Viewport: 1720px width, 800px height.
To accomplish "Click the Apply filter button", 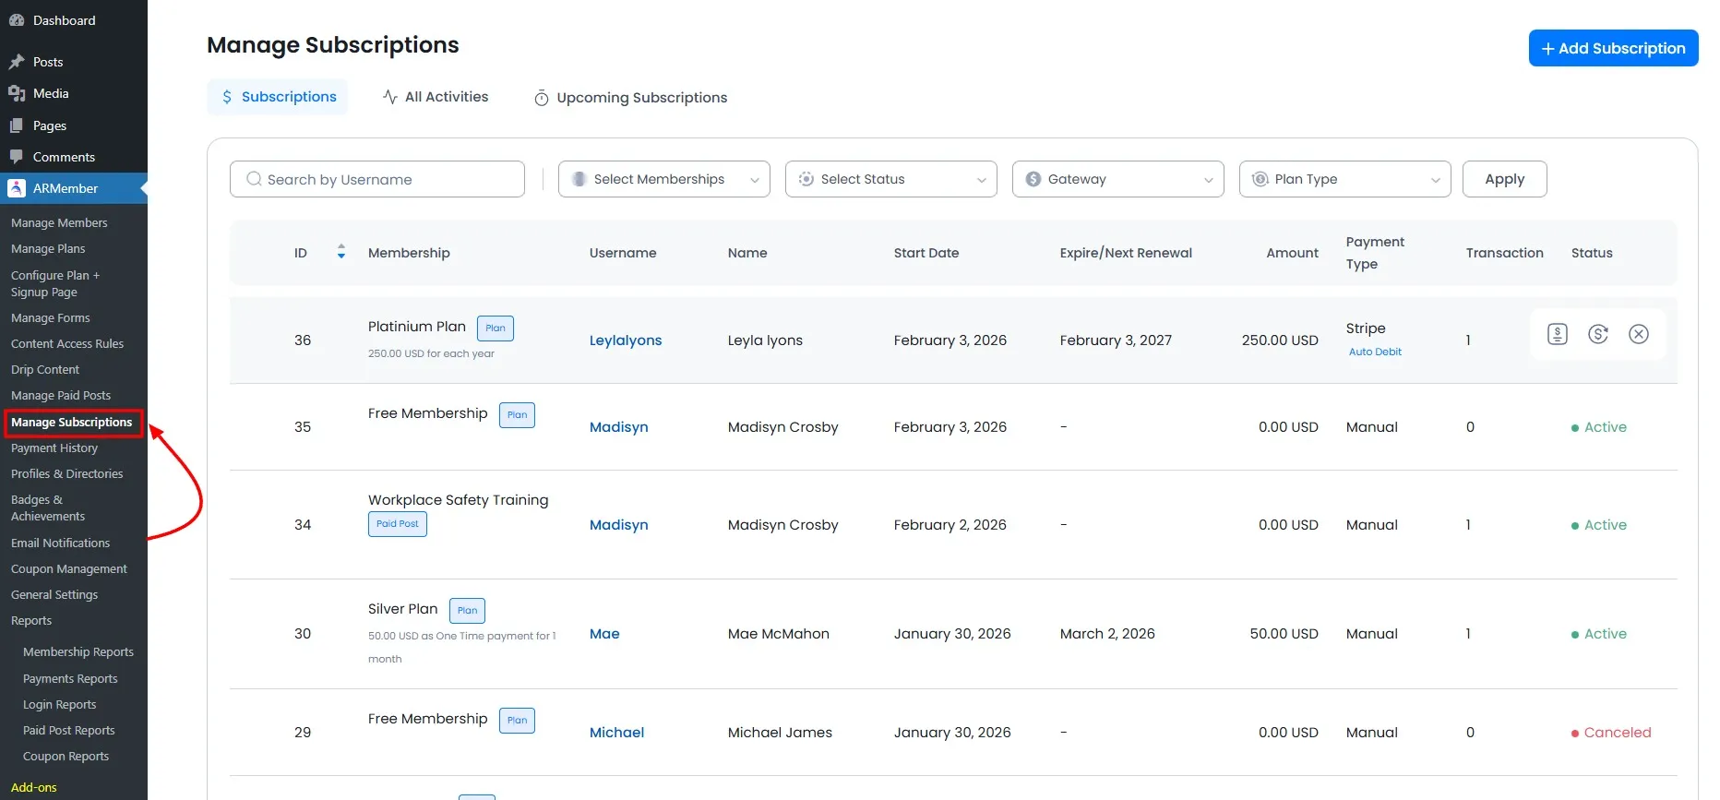I will tap(1504, 179).
